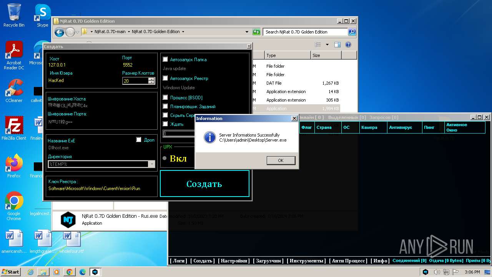Open the Google Chrome desktop shortcut
The height and width of the screenshot is (277, 492).
tap(14, 206)
